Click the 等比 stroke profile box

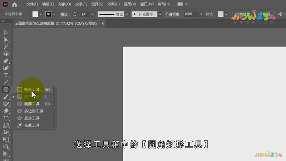click(111, 14)
